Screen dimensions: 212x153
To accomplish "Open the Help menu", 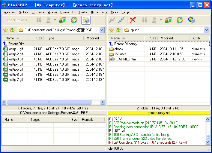I will pyautogui.click(x=125, y=12).
